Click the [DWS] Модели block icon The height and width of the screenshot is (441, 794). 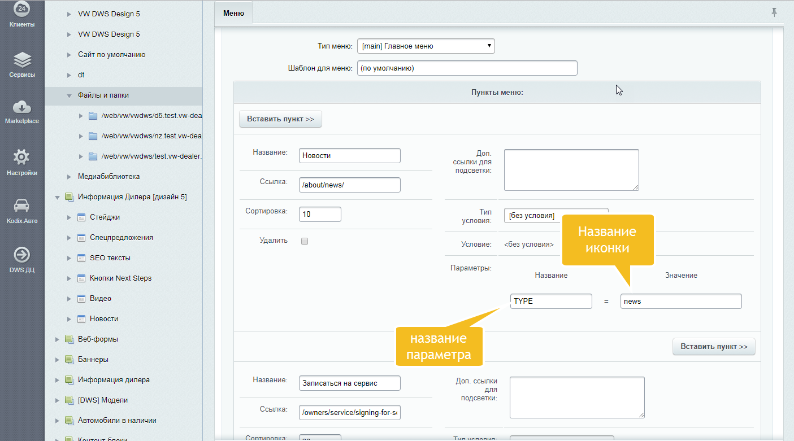tap(69, 400)
